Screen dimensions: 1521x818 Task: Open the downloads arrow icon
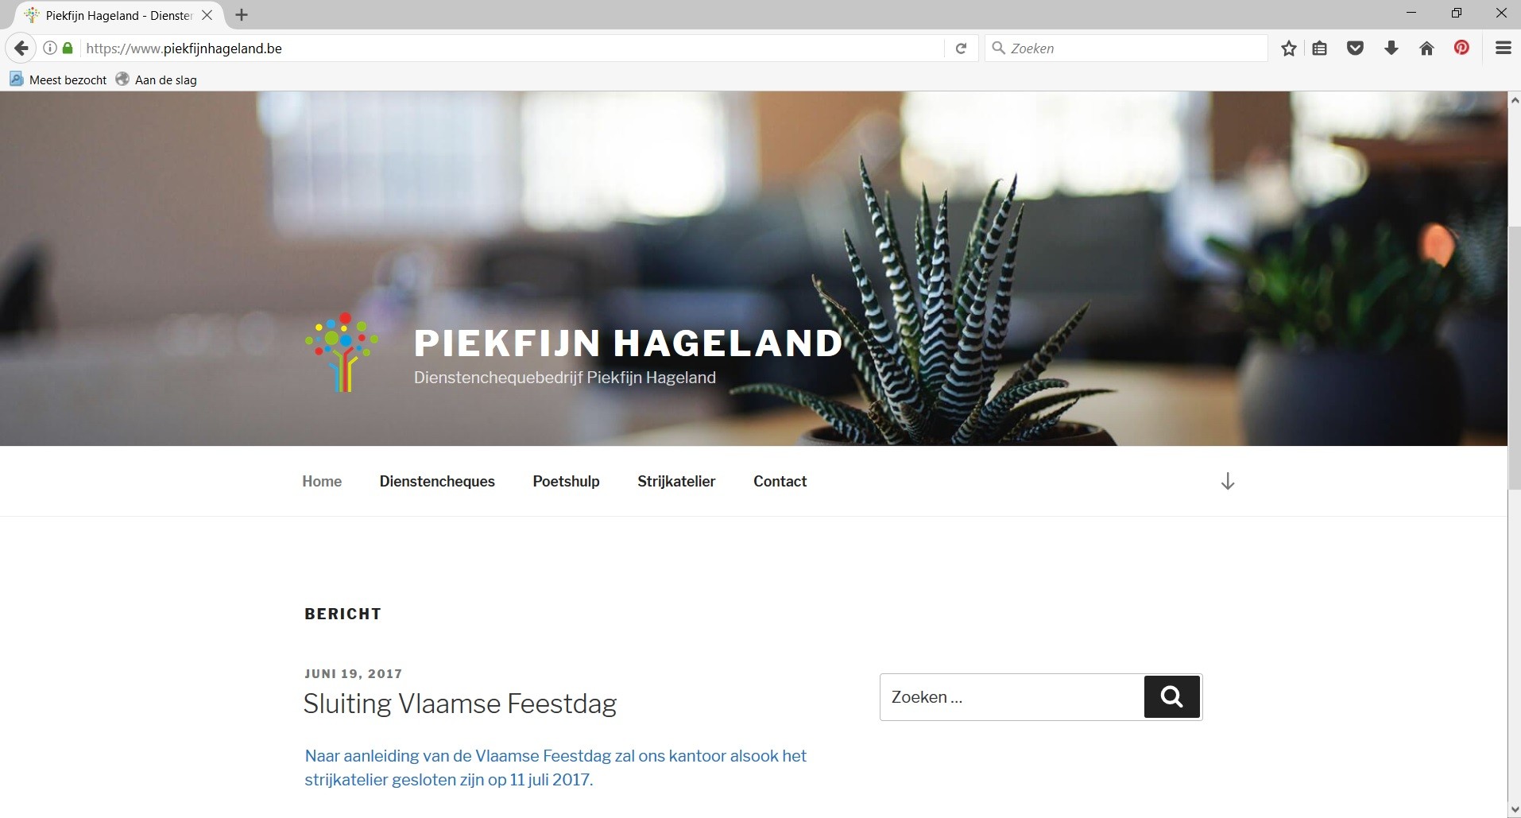point(1391,48)
